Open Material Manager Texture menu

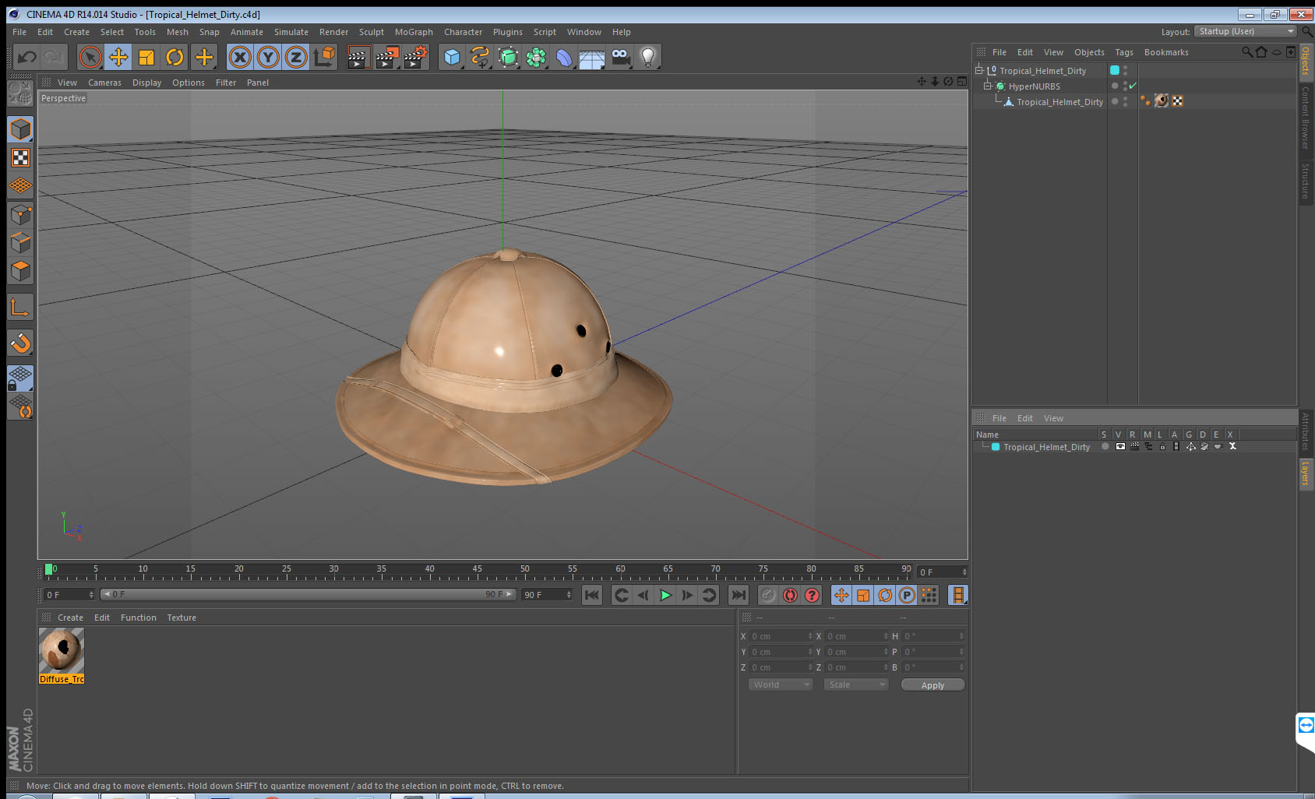click(x=182, y=618)
